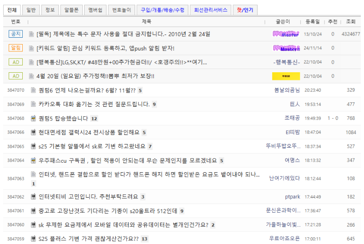Click PPOMPPU Master avatar on 키워드 알림 row
364x244 pixels.
tap(287, 48)
